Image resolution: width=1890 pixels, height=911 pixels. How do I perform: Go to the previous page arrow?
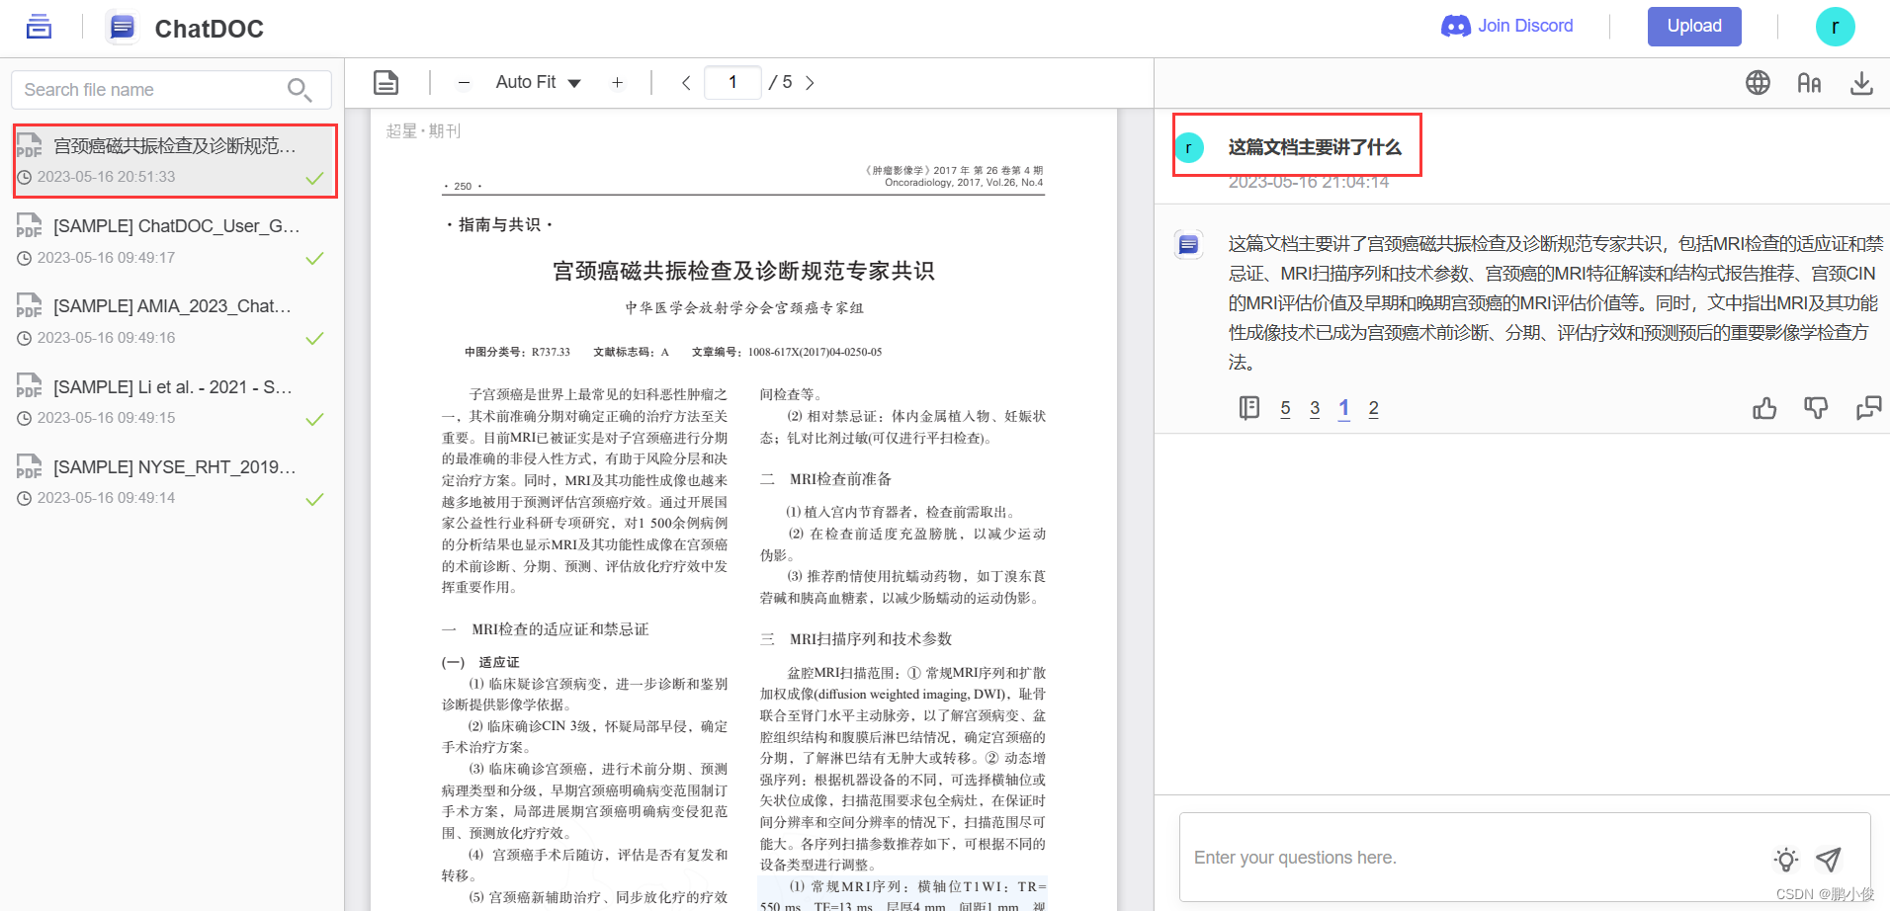tap(686, 83)
